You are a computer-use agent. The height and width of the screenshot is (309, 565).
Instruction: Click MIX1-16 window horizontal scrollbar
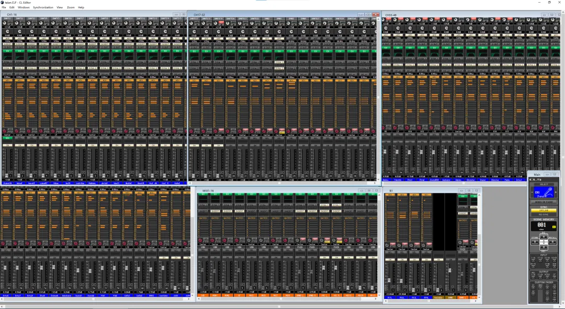[287, 299]
